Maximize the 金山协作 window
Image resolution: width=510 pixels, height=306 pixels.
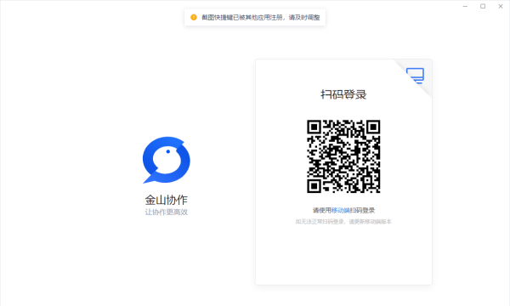point(483,6)
